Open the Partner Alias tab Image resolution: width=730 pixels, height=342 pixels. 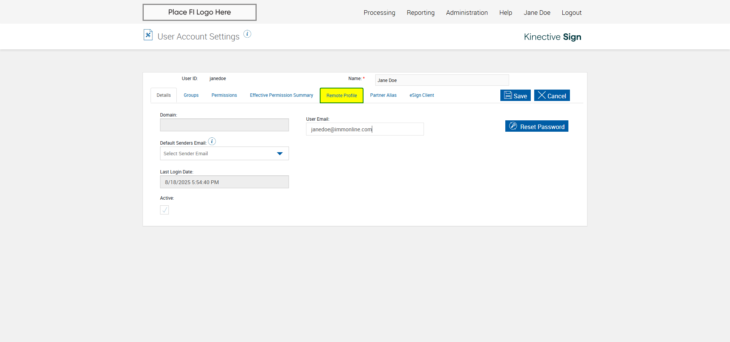383,95
